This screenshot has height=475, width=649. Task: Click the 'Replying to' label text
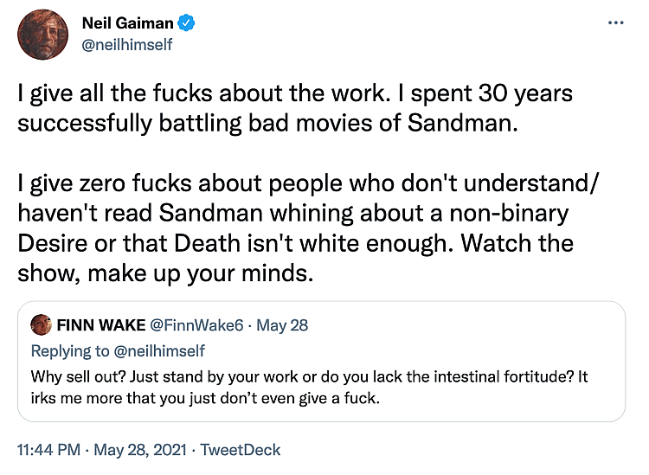(x=71, y=350)
